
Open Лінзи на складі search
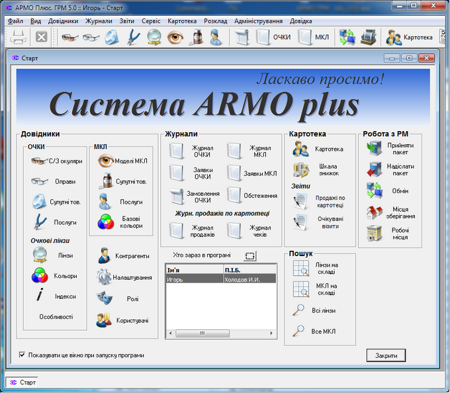click(x=301, y=268)
